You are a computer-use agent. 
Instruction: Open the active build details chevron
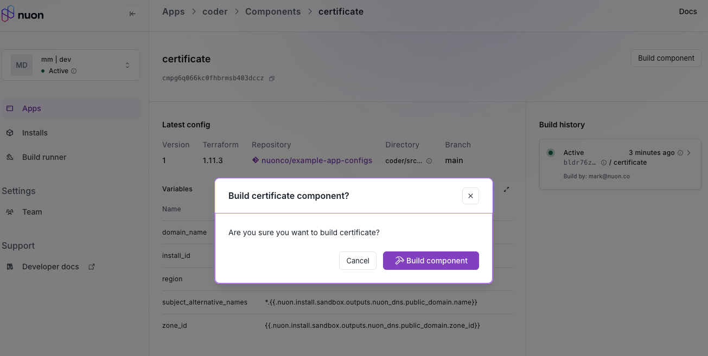pyautogui.click(x=689, y=153)
